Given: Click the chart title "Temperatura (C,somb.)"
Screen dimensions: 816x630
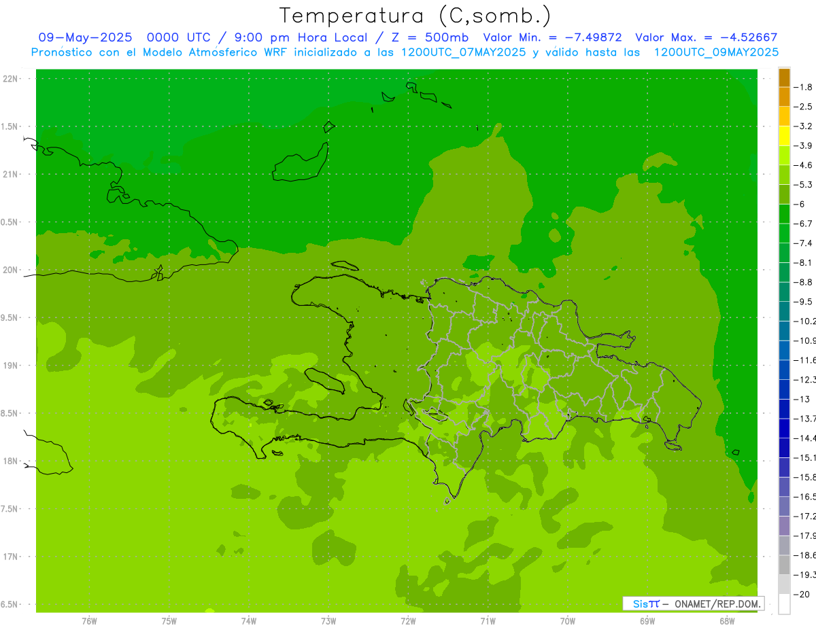Looking at the screenshot, I should (415, 15).
